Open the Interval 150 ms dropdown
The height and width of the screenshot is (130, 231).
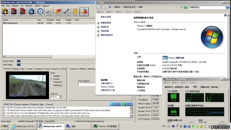coord(60,97)
